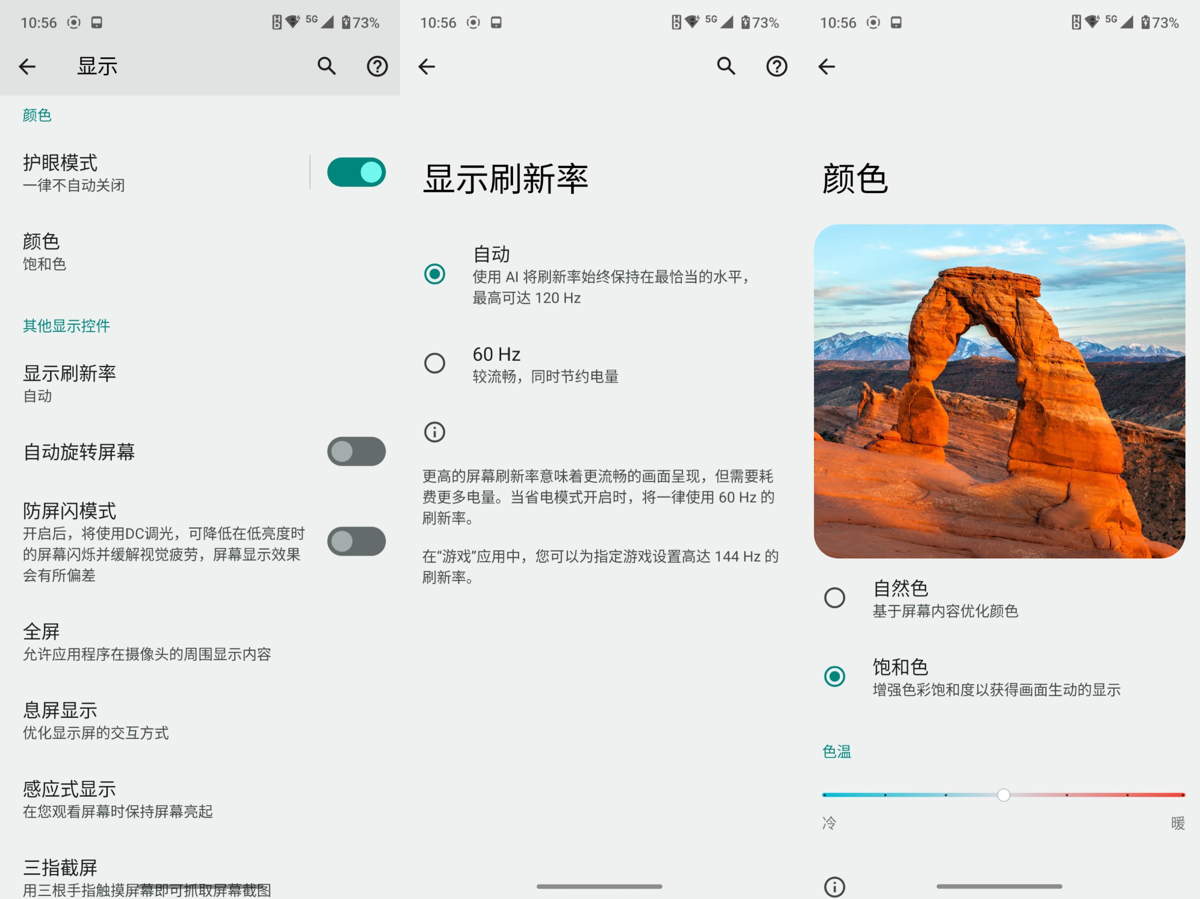The image size is (1200, 899).
Task: Tap info icon below color temperature slider
Action: pos(834,887)
